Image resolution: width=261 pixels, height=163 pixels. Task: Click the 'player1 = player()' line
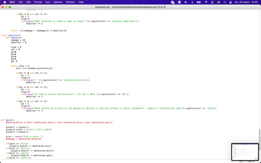(x=17, y=127)
